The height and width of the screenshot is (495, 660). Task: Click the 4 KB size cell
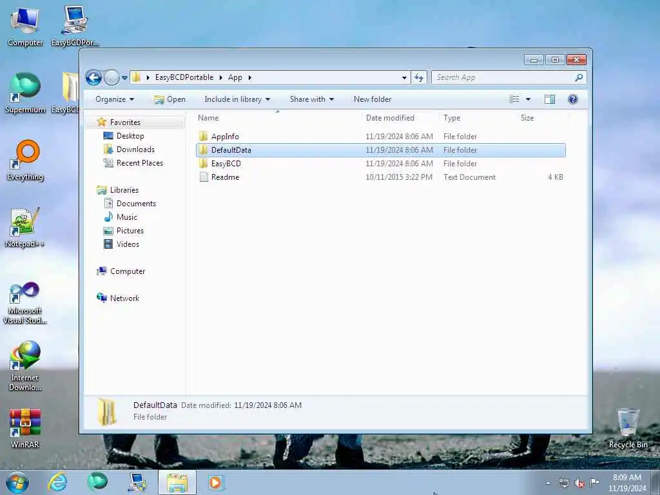coord(555,177)
